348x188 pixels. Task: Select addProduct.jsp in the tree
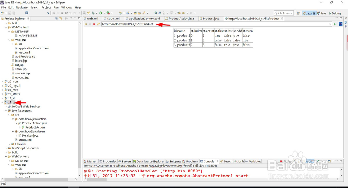pyautogui.click(x=25, y=57)
